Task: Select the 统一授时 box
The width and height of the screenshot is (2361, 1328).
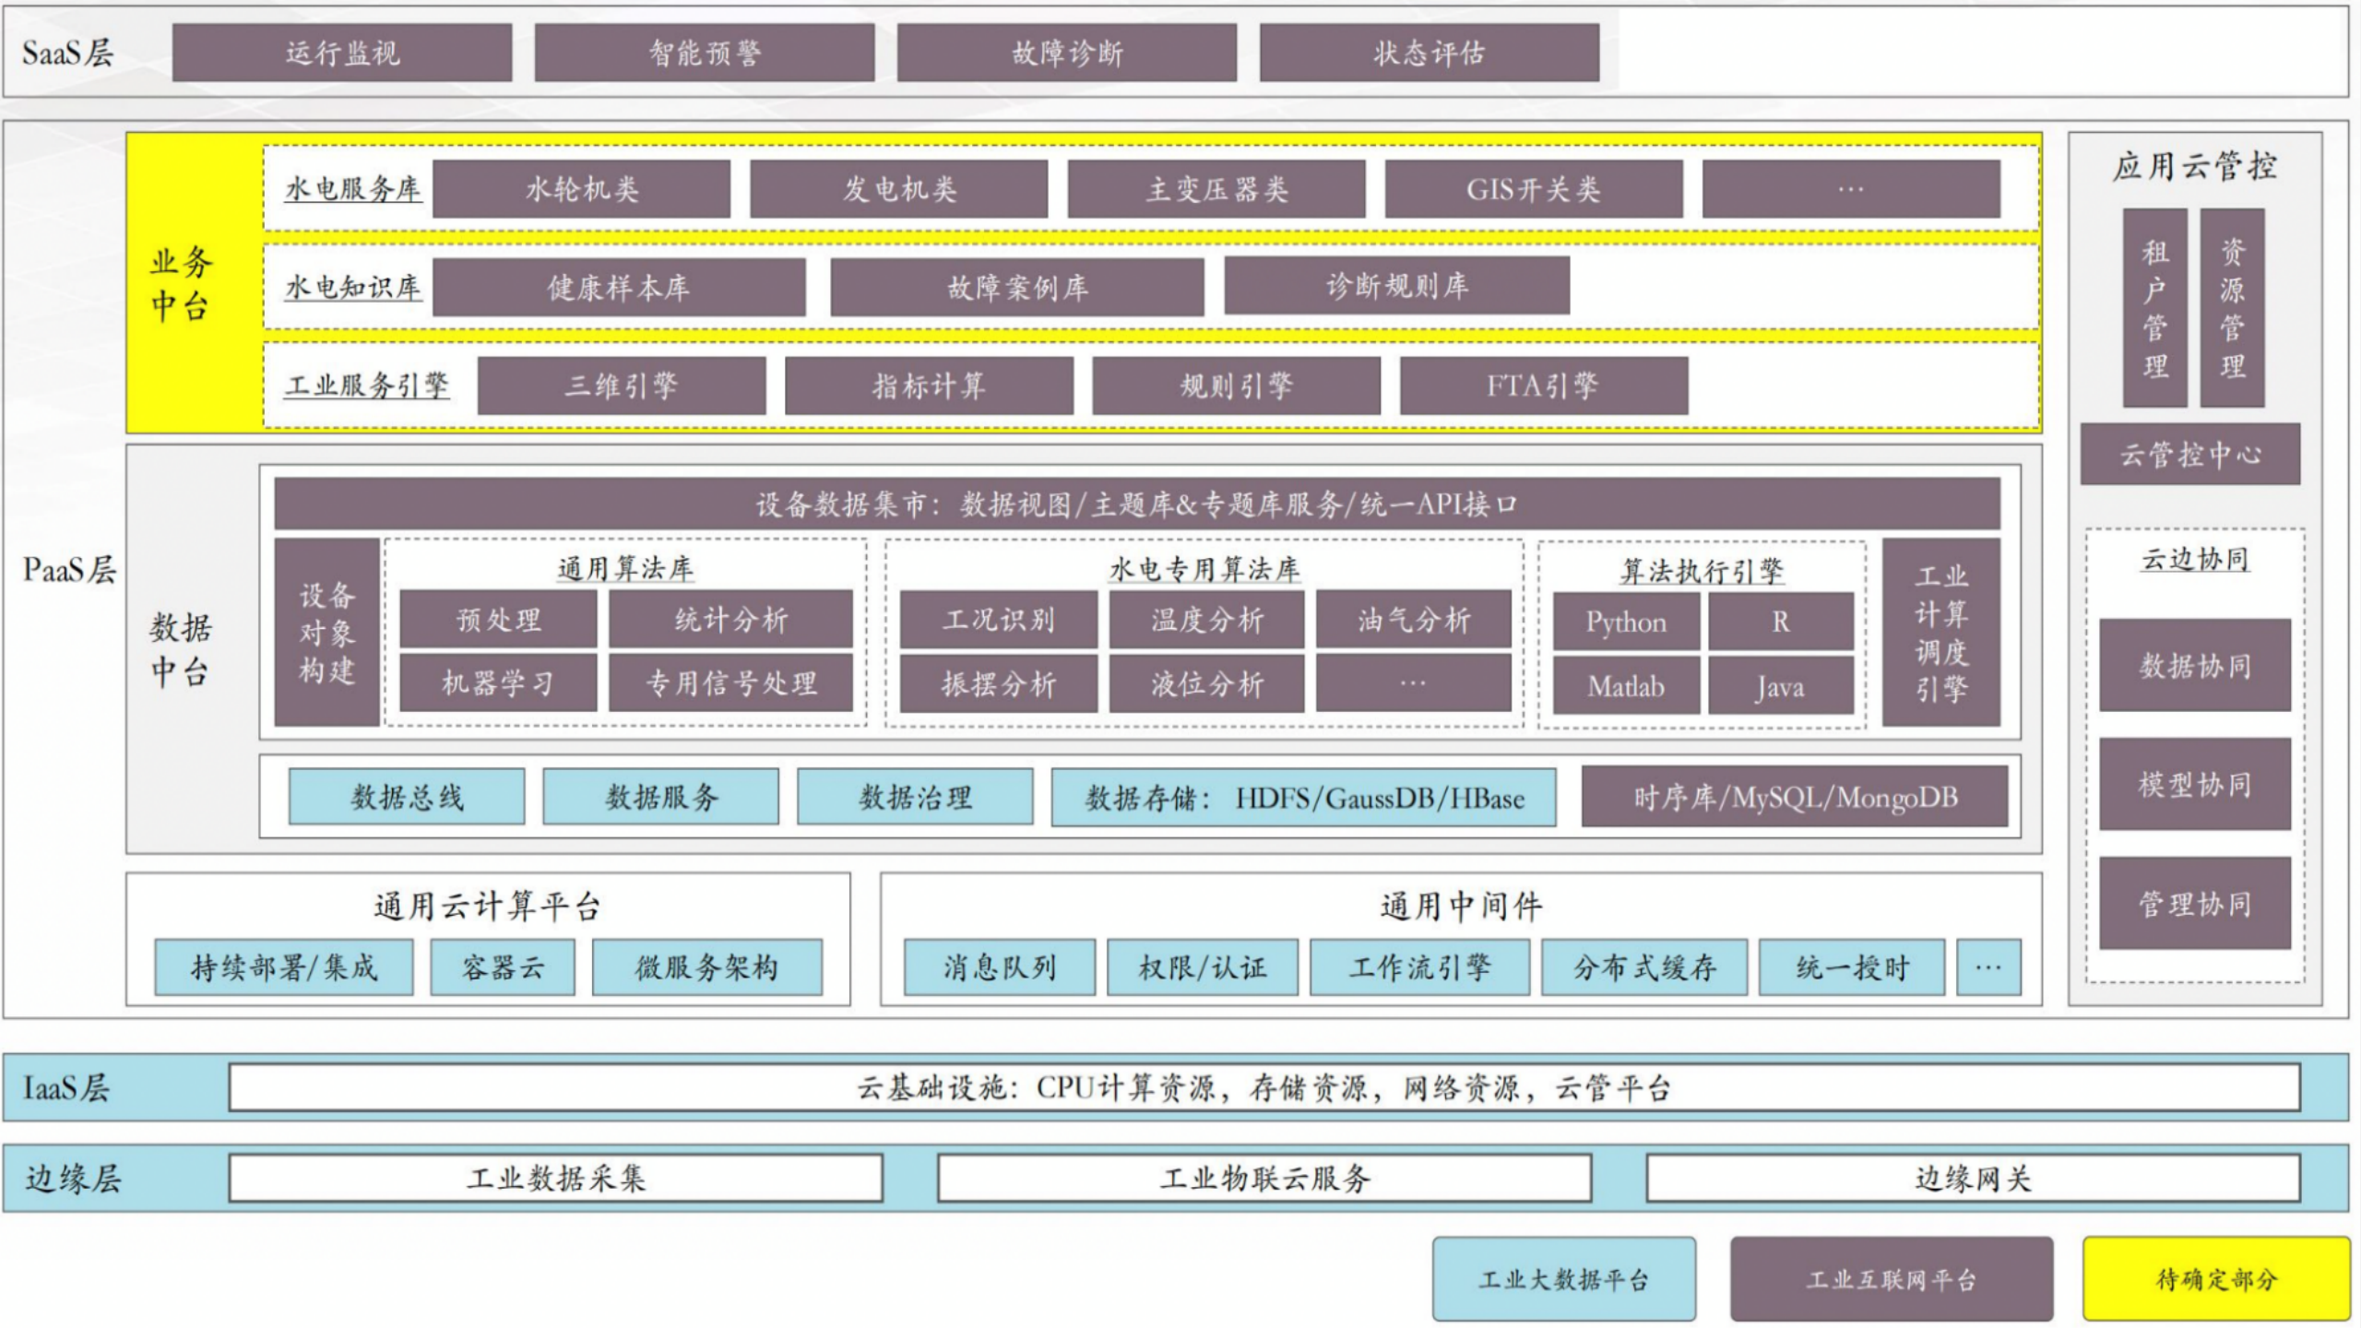Action: click(x=1852, y=967)
